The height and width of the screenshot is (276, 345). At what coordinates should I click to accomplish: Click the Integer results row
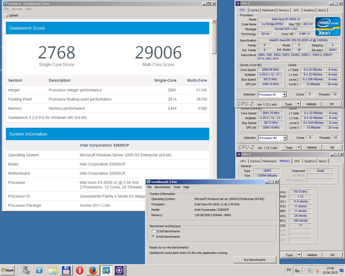coord(108,90)
